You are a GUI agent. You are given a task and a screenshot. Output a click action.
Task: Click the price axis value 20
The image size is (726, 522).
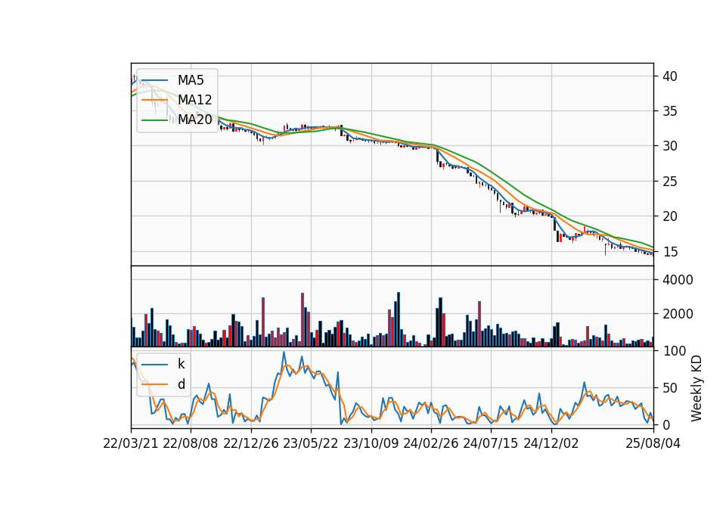(670, 216)
